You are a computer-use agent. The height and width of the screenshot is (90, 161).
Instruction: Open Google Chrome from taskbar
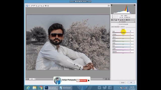click(41, 88)
